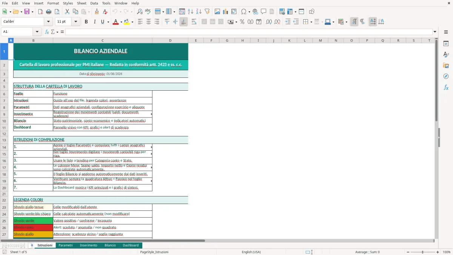453x255 pixels.
Task: Open sidebar Styles panel icon
Action: coord(446,55)
